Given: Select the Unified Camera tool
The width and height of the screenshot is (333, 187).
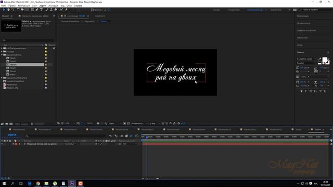Looking at the screenshot, I should click(22, 10).
